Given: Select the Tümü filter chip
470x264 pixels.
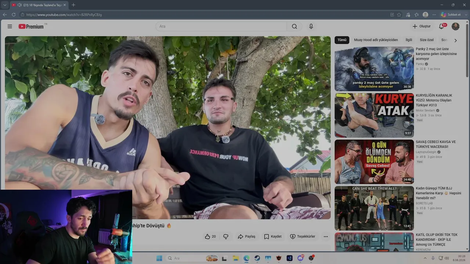Looking at the screenshot, I should pos(342,40).
